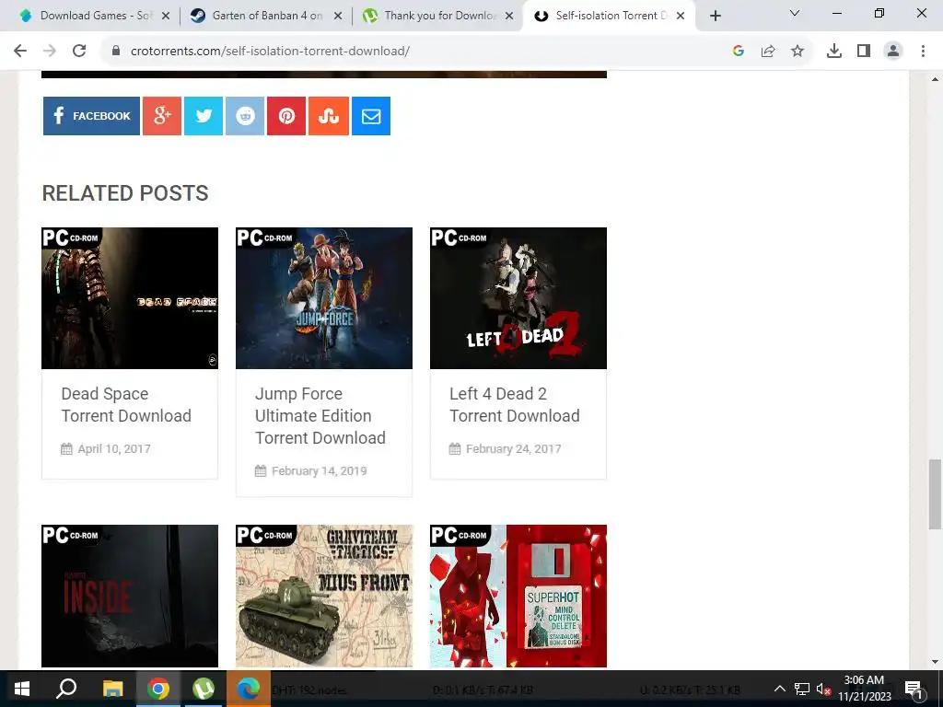Switch to the Garten of Banban 4 tab
The height and width of the screenshot is (707, 943).
264,16
